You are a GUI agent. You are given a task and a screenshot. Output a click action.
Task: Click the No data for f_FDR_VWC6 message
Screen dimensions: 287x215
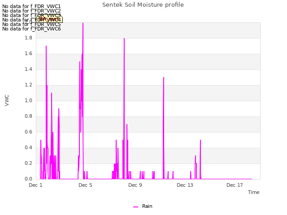31,29
